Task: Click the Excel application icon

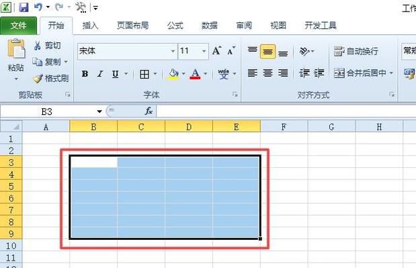Action: pyautogui.click(x=5, y=7)
